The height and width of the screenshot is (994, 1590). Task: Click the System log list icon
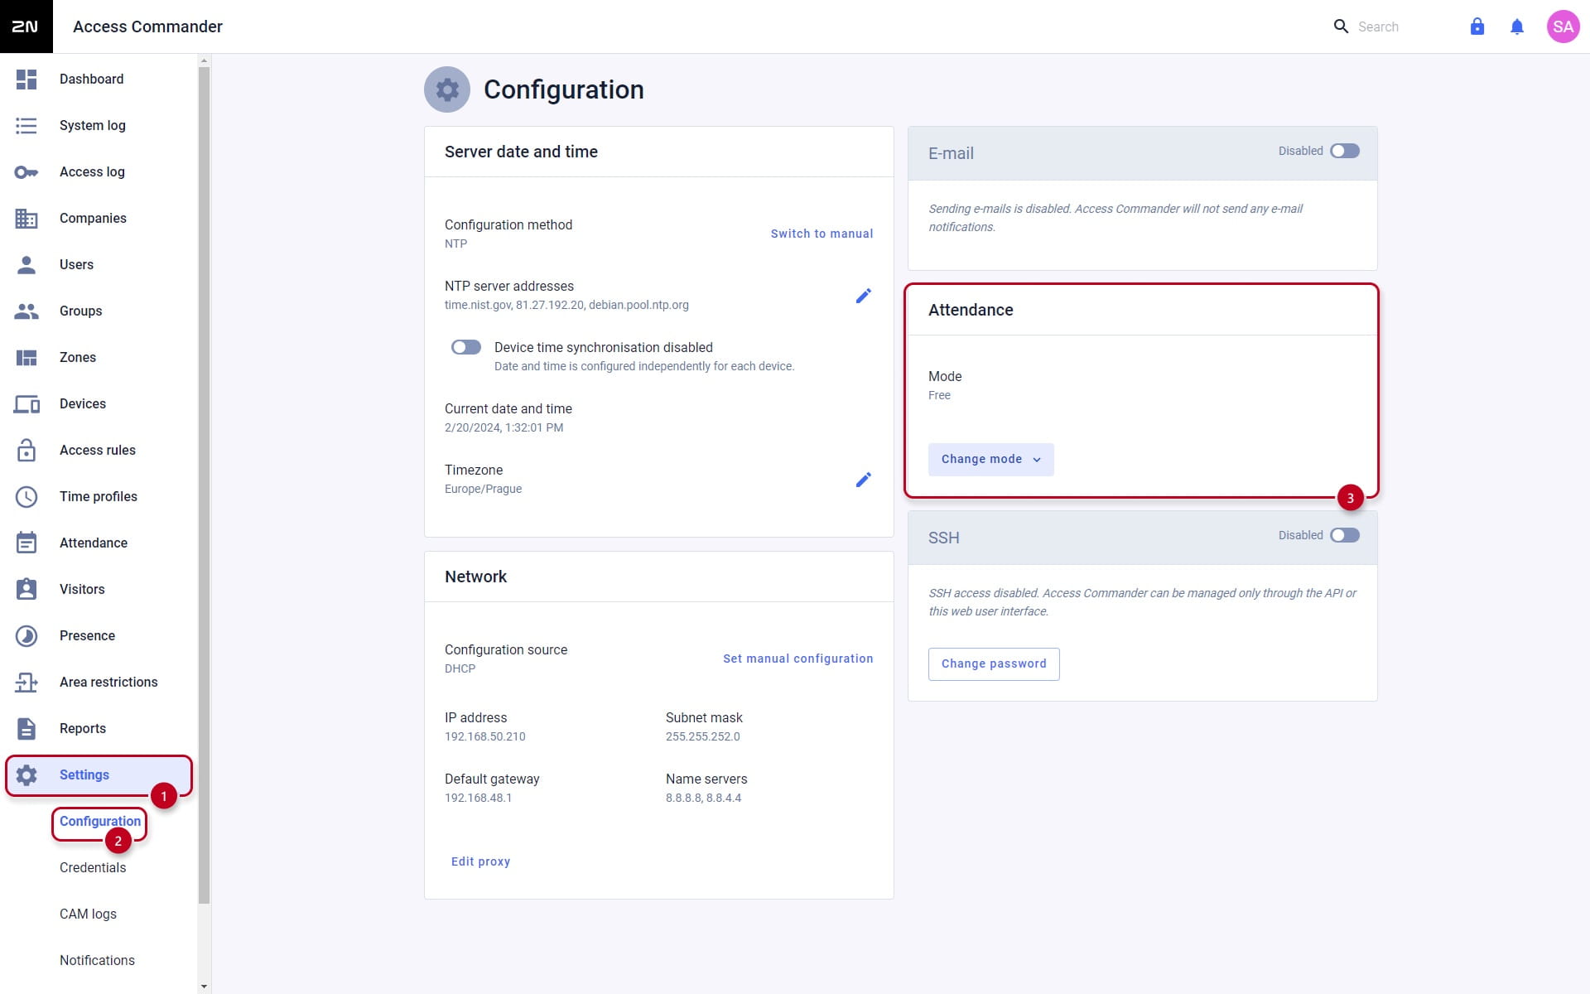(26, 126)
